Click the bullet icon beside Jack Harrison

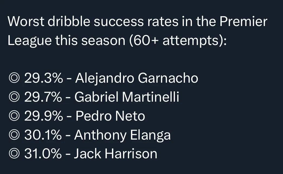14,154
